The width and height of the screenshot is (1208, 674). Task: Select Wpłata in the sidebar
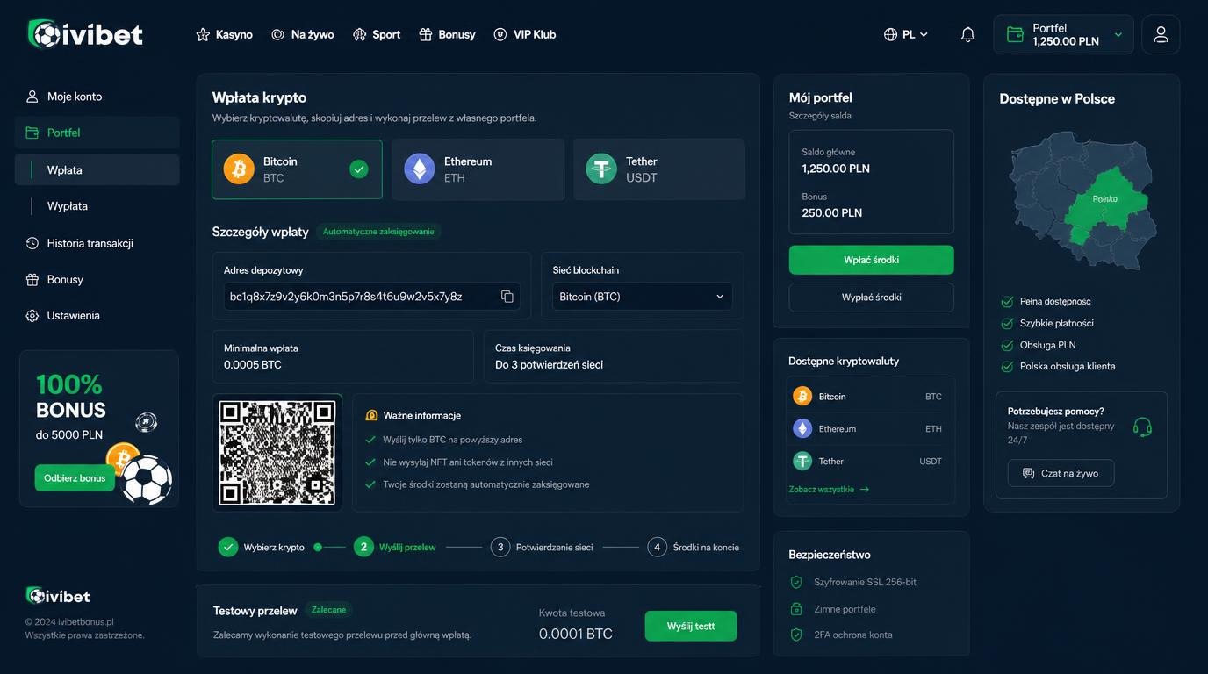(97, 170)
